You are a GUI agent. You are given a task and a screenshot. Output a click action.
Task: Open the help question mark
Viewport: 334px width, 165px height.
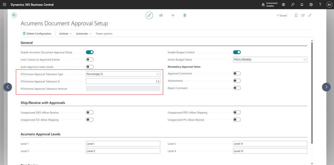click(x=320, y=4)
